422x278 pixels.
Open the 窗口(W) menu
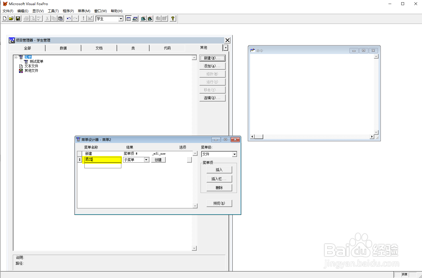[x=101, y=11]
